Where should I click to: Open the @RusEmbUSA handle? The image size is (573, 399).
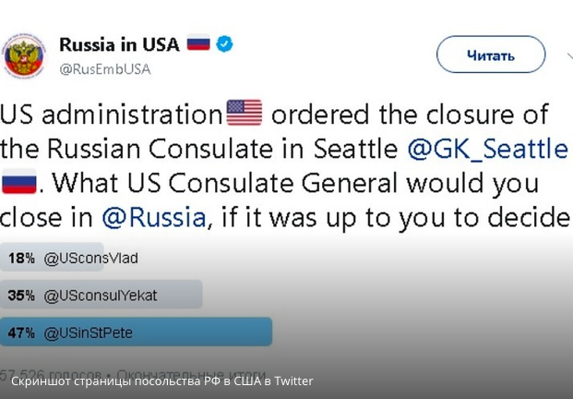[x=105, y=69]
